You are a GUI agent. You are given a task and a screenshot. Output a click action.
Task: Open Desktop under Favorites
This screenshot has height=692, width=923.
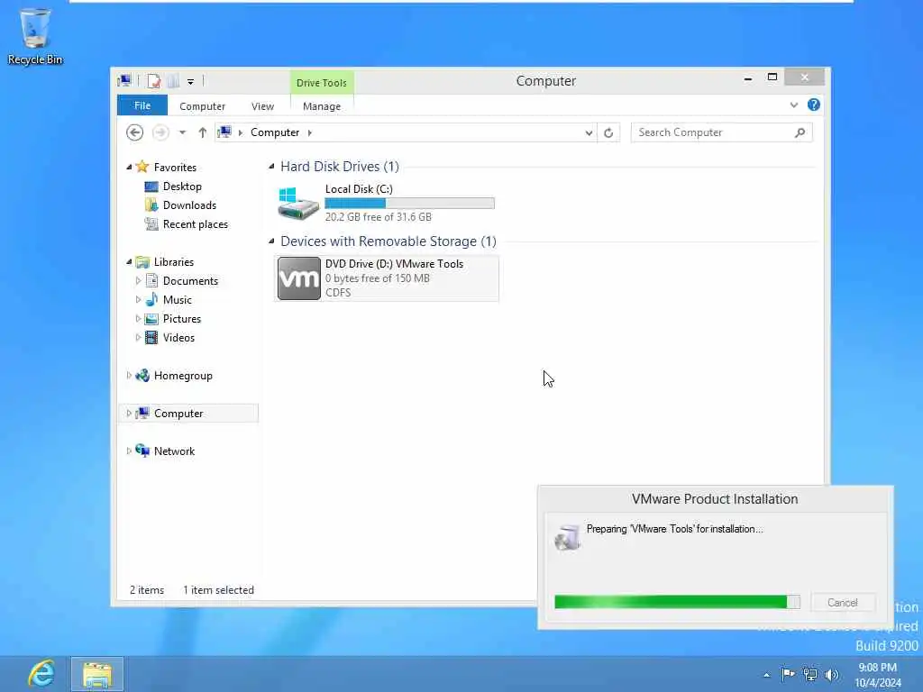(182, 186)
